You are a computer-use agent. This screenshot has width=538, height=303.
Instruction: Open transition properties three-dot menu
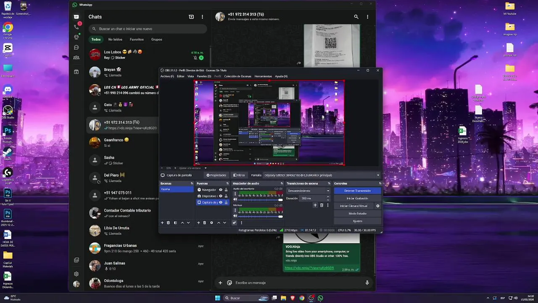327,205
